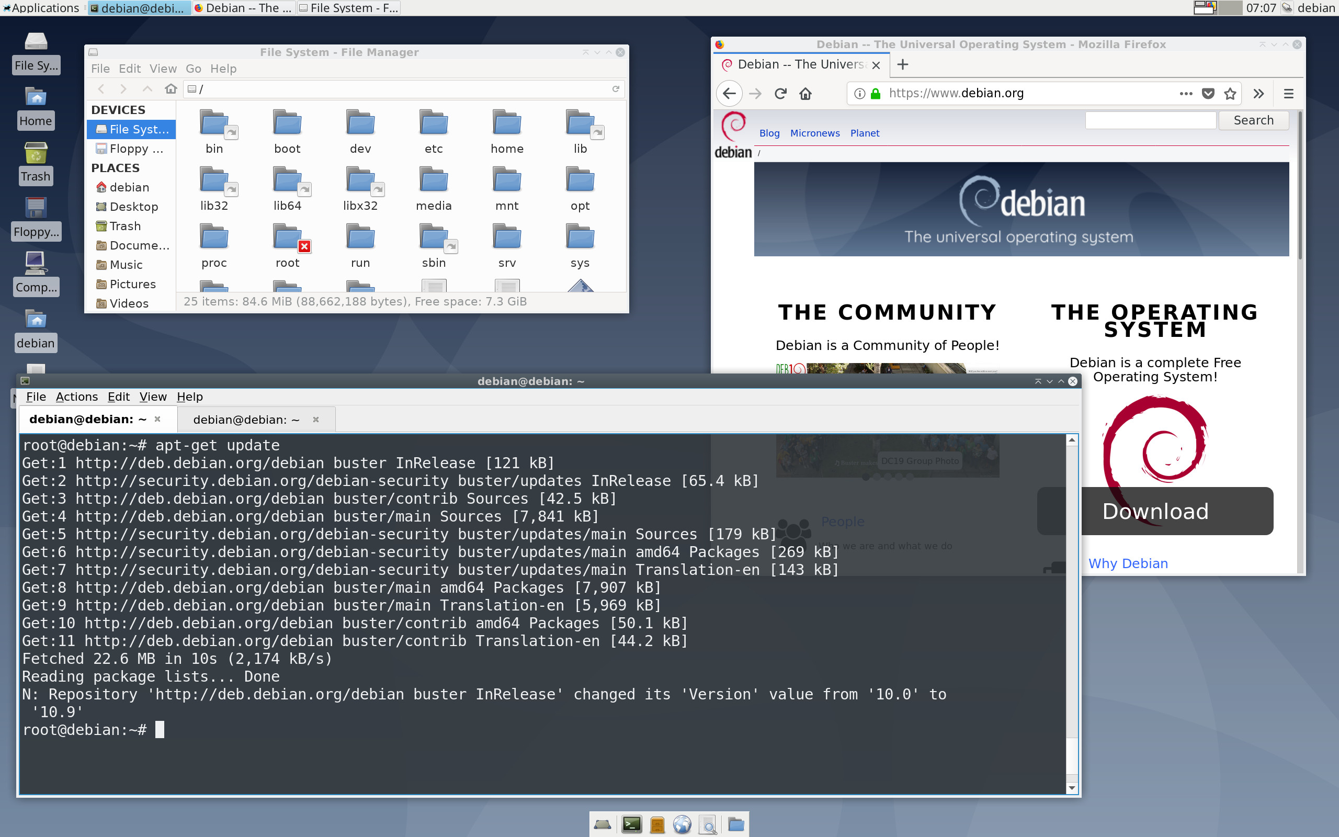Open the Go menu in File Manager
Image resolution: width=1339 pixels, height=837 pixels.
(193, 69)
